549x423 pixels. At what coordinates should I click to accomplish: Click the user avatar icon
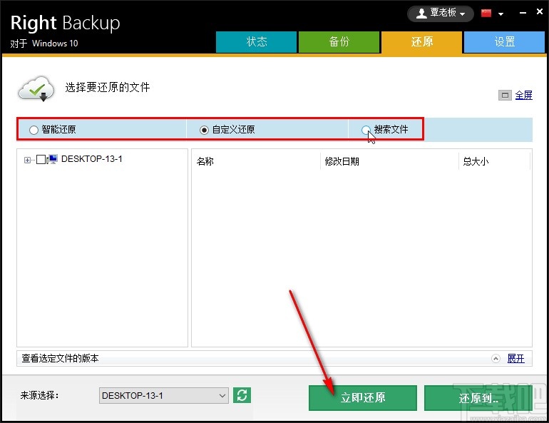421,14
